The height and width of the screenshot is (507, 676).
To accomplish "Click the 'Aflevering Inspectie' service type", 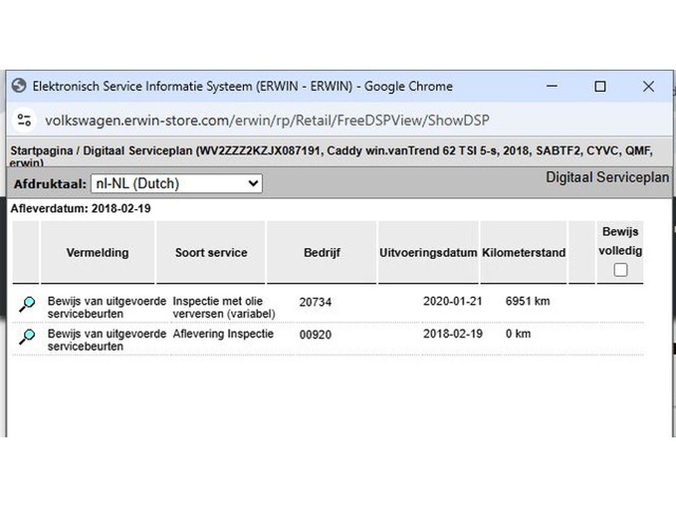I will (x=223, y=334).
